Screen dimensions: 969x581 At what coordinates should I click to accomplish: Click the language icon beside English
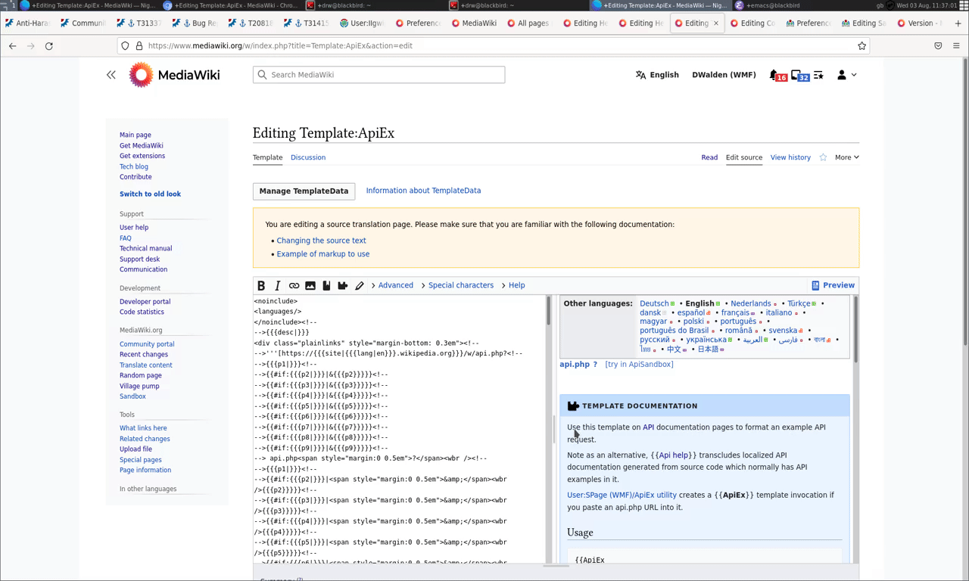click(x=641, y=75)
